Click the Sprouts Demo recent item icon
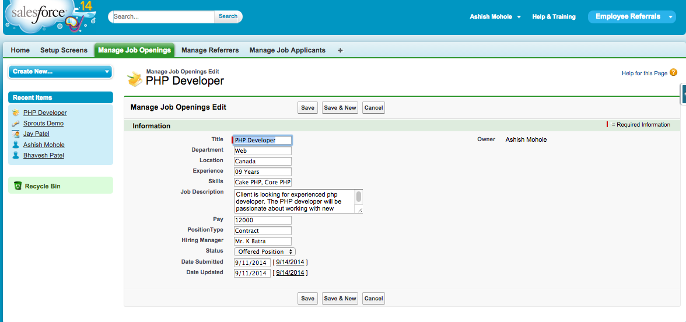 [x=16, y=124]
